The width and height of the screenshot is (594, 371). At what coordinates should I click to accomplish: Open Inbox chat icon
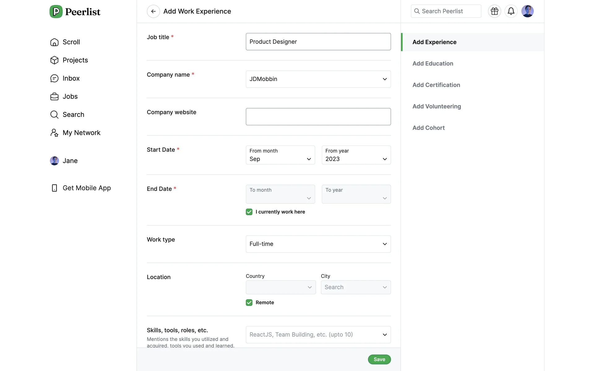(54, 79)
